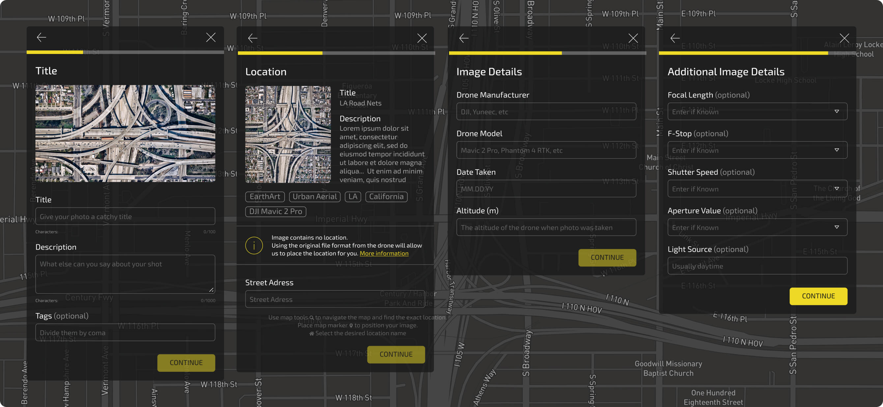
Task: Open the F-Stop dropdown arrow
Action: [837, 150]
